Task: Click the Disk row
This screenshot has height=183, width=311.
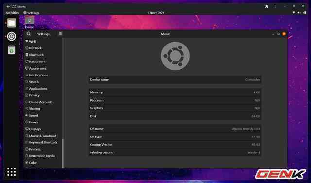Action: point(175,116)
